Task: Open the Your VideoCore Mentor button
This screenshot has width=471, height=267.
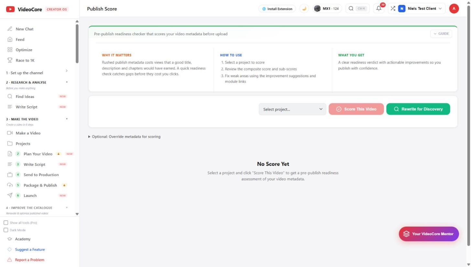Action: point(429,234)
